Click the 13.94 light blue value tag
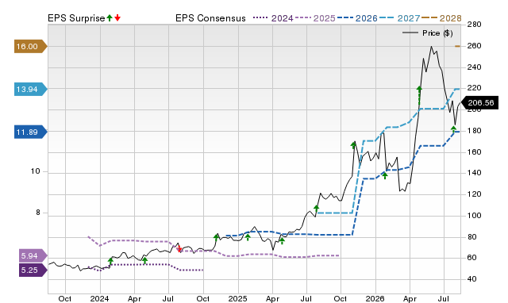The width and height of the screenshot is (508, 303). click(x=31, y=89)
